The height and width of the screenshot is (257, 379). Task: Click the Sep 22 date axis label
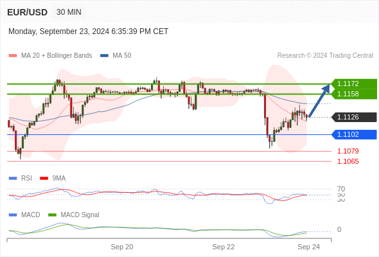pyautogui.click(x=224, y=247)
